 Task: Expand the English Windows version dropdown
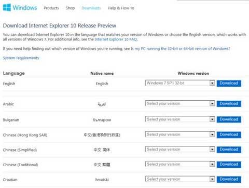coord(180,83)
